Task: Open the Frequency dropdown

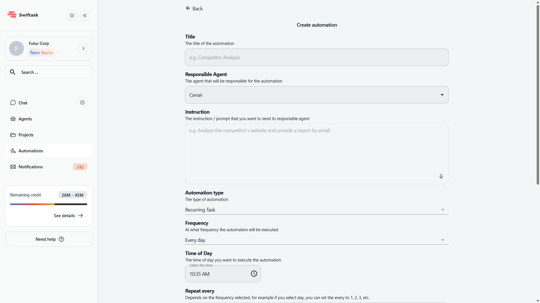Action: click(316, 240)
